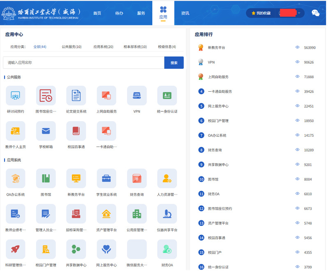Open the 学校邮箱 mail icon
Screen dimensions: 328x271
click(46, 131)
